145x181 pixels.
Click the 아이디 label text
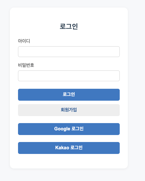24,41
